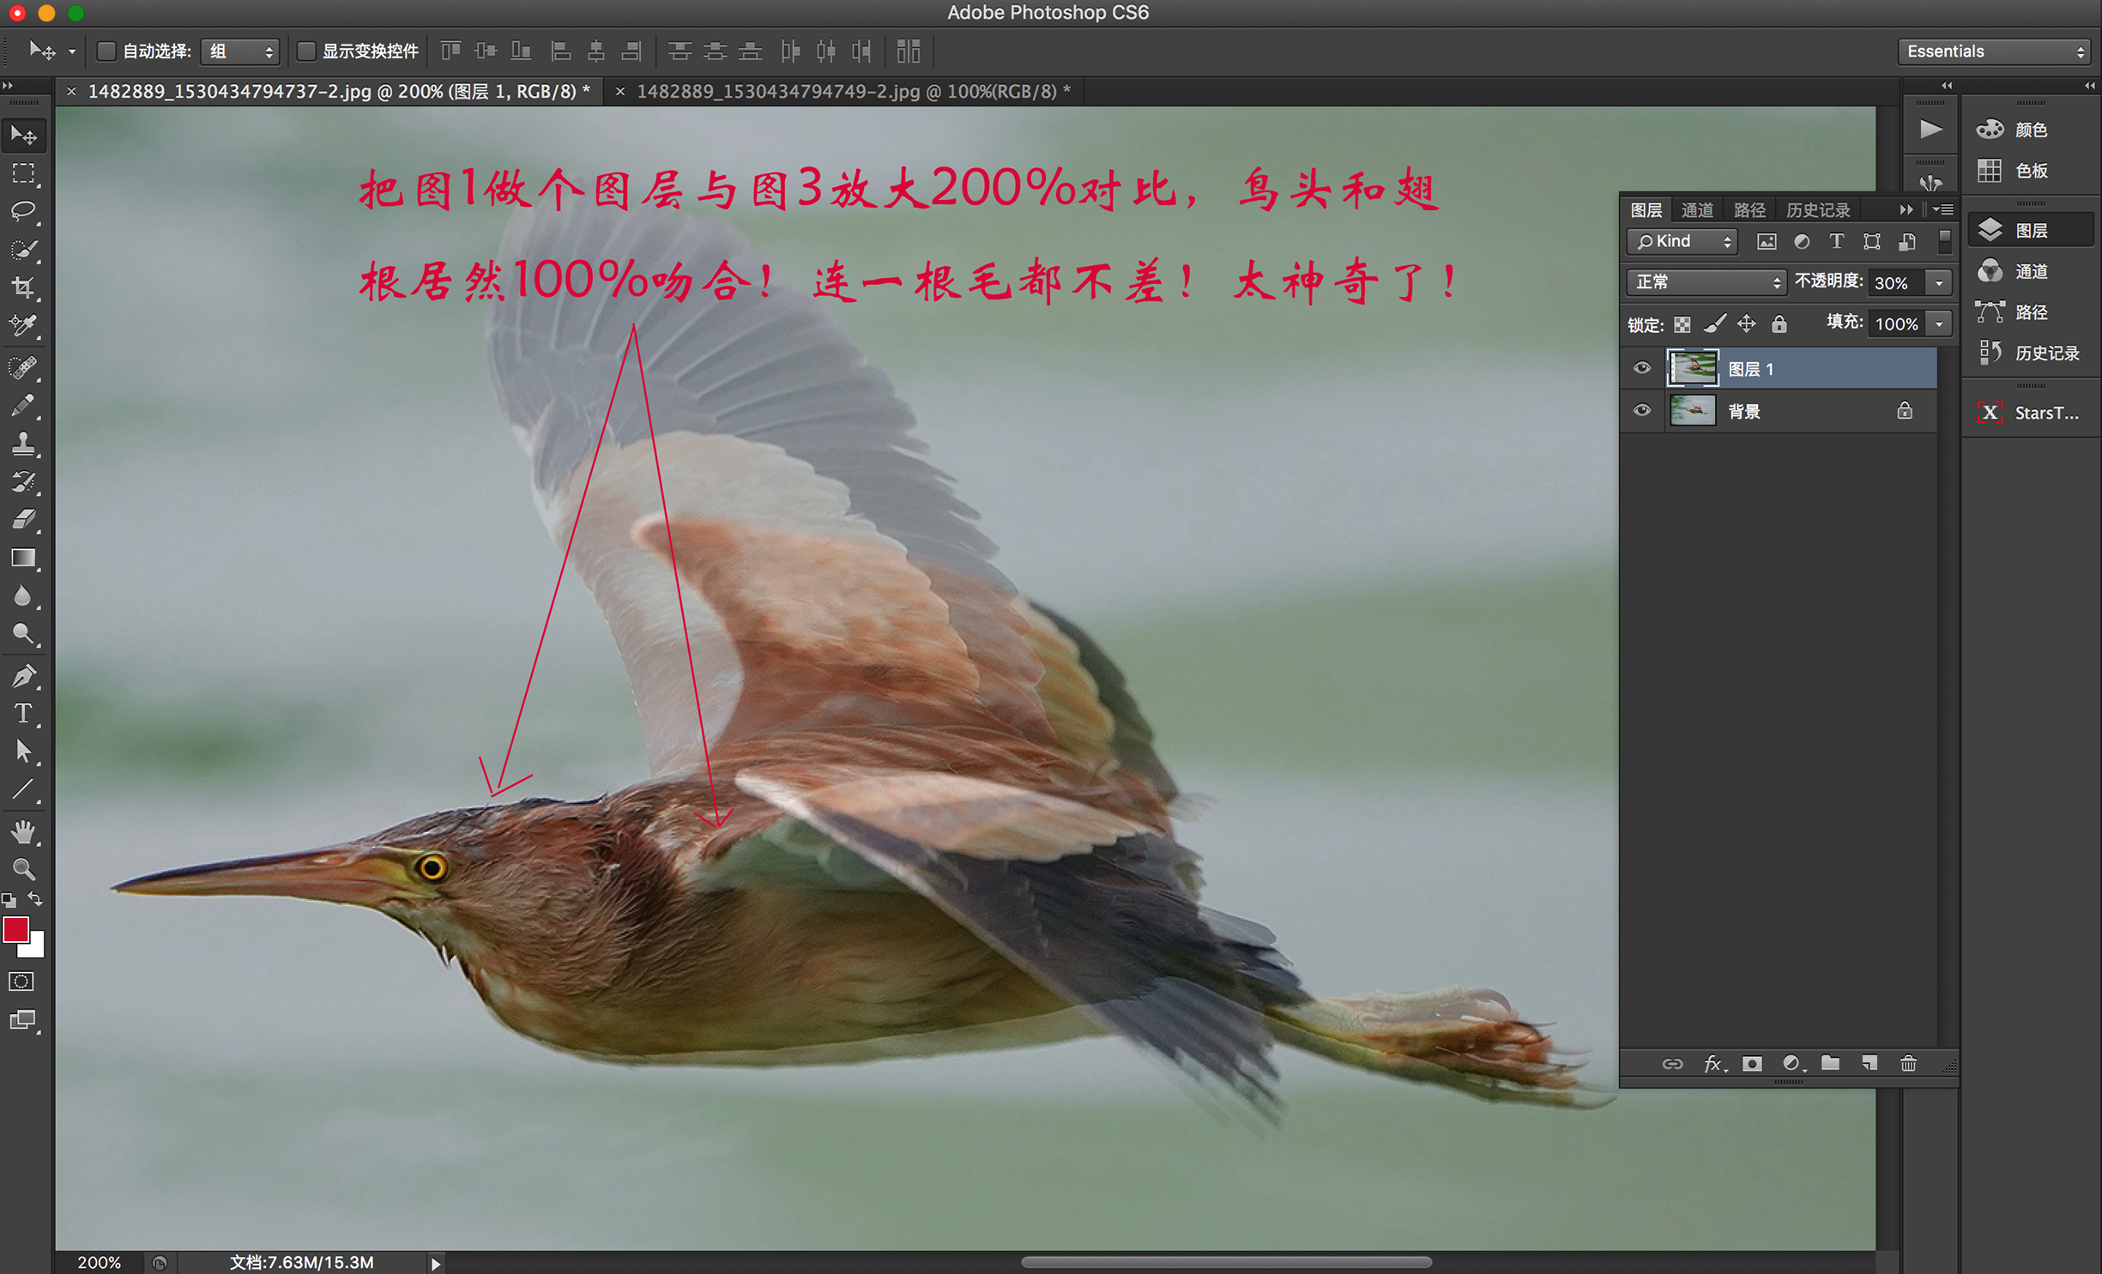
Task: Open the 填充 slider dropdown arrow
Action: tap(1939, 324)
